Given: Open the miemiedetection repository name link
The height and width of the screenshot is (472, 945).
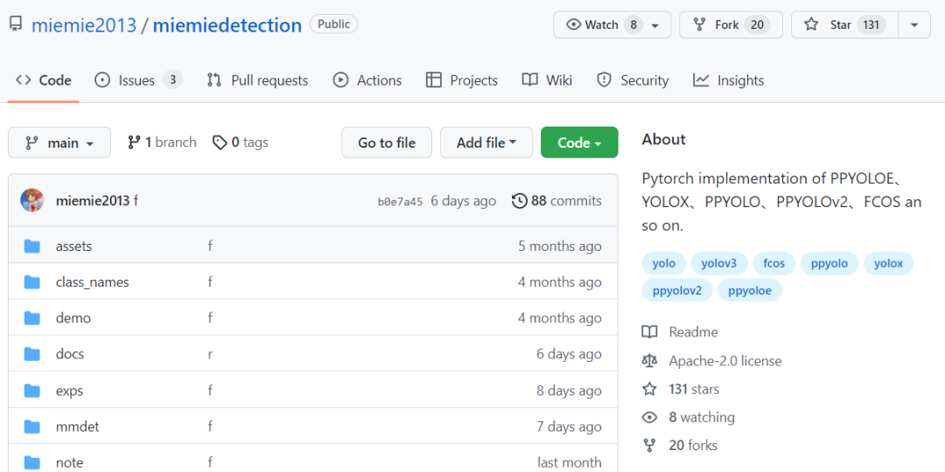Looking at the screenshot, I should tap(227, 25).
